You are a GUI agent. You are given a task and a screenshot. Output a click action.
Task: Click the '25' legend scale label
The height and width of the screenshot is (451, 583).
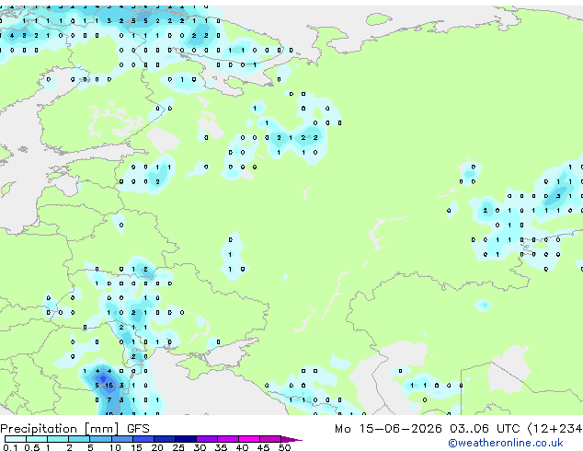click(178, 447)
